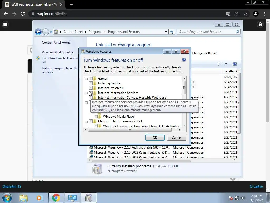Select Microsoft Visual C++ 2015-2022 Redistributable (x64) row
The height and width of the screenshot is (203, 270).
tap(163, 153)
